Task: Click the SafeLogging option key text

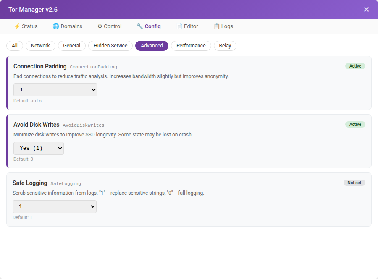Action: click(x=66, y=183)
